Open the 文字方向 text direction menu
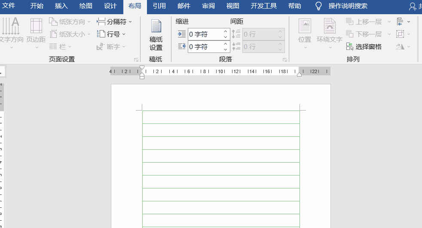This screenshot has height=228, width=422. 11,33
